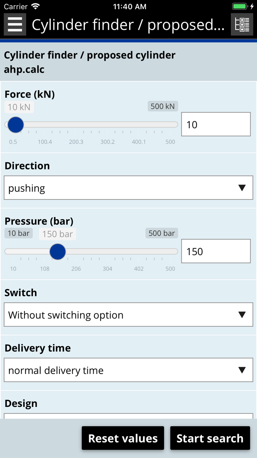Open the Delivery time dropdown
This screenshot has height=458, width=257.
pyautogui.click(x=128, y=370)
